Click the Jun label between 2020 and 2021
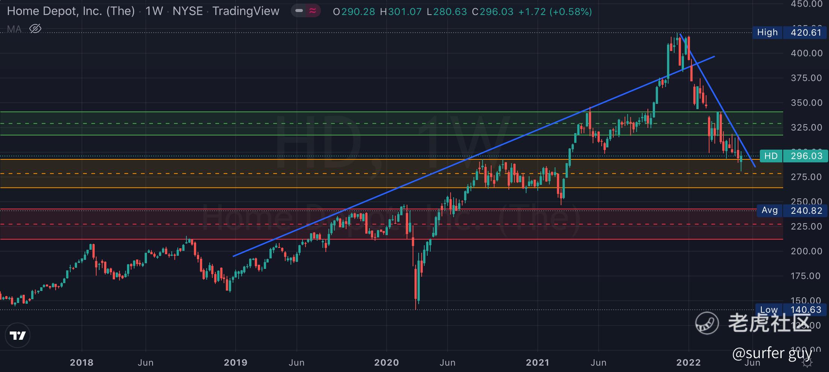The image size is (829, 372). (x=448, y=363)
